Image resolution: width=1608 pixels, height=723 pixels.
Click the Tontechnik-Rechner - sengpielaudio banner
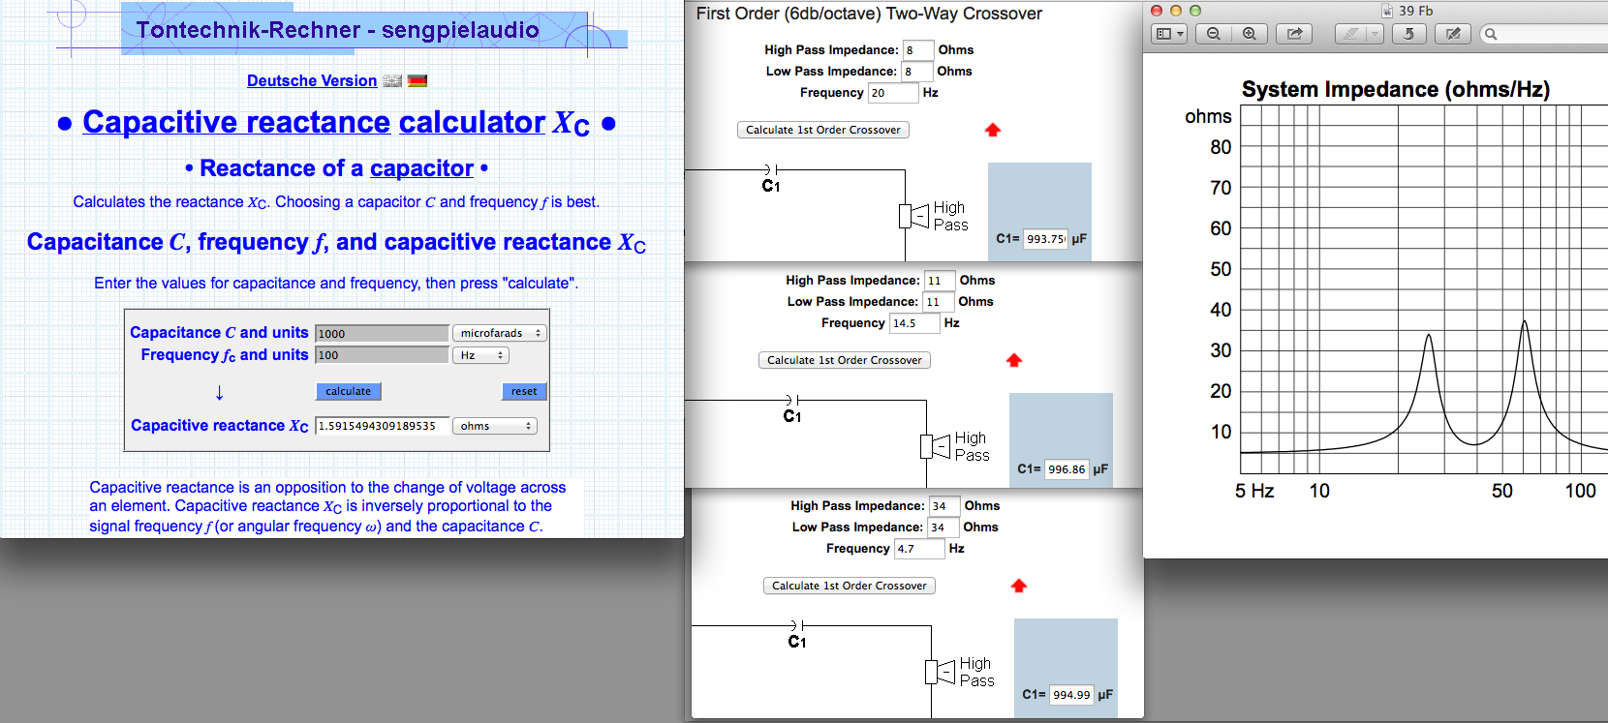[x=338, y=30]
